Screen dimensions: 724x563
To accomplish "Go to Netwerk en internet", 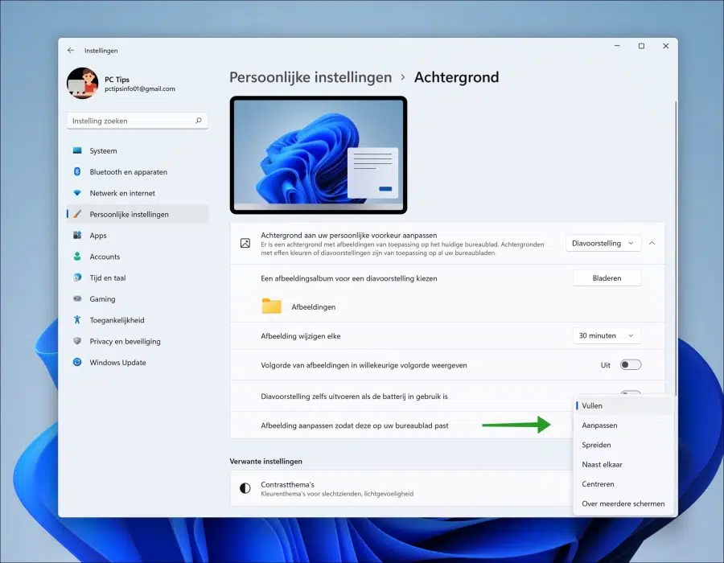I will (138, 193).
